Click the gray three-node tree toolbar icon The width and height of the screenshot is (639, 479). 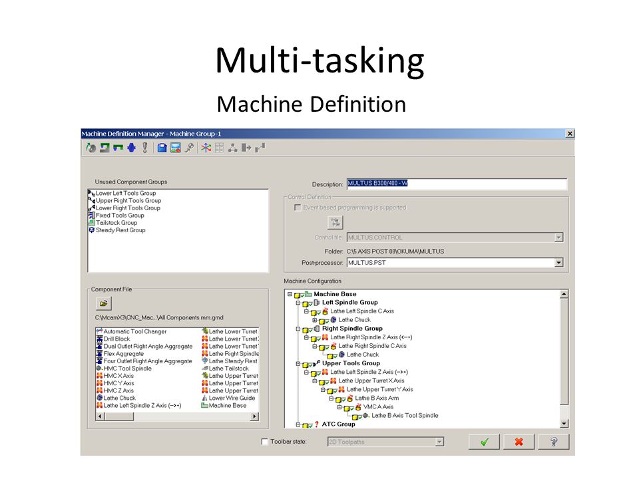[x=233, y=148]
